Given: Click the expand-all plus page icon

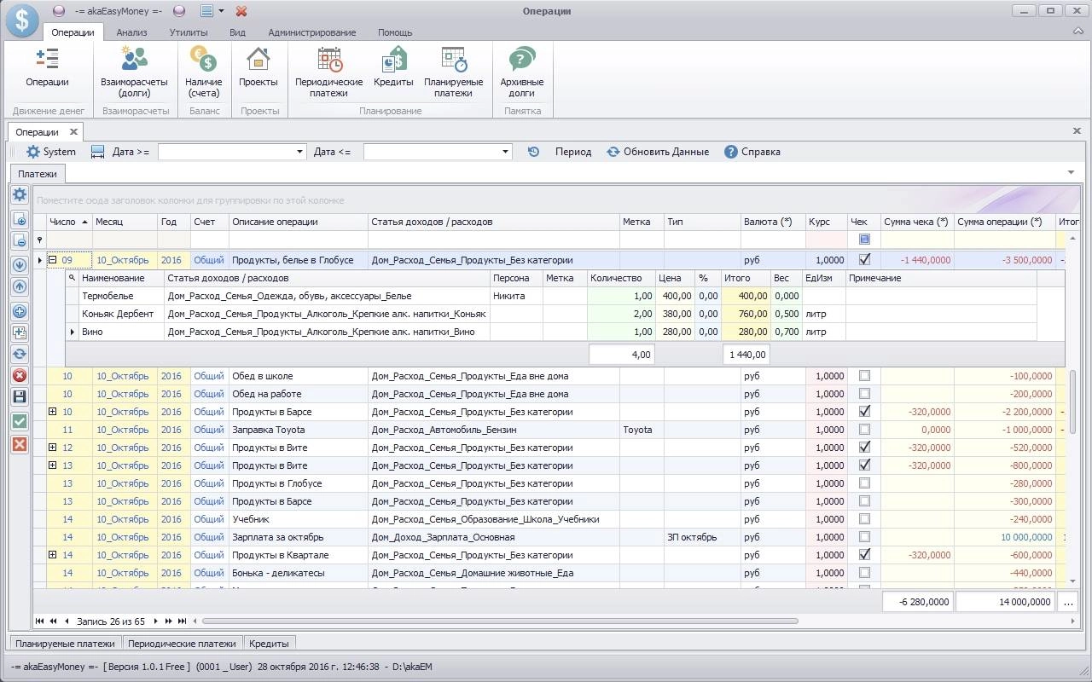Looking at the screenshot, I should 20,220.
